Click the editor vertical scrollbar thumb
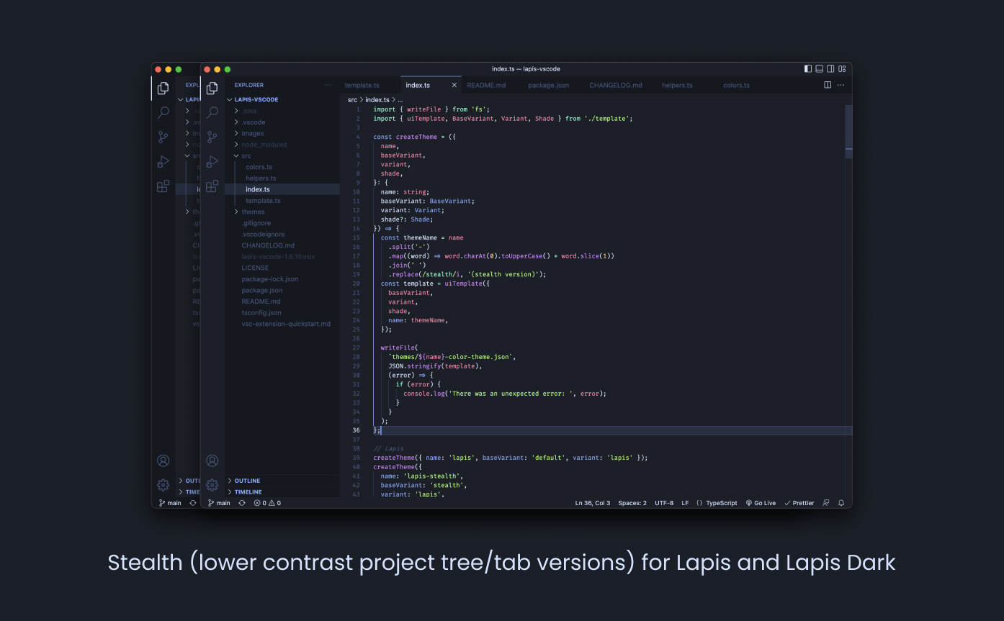Screen dimensions: 1004x621 tap(848, 131)
